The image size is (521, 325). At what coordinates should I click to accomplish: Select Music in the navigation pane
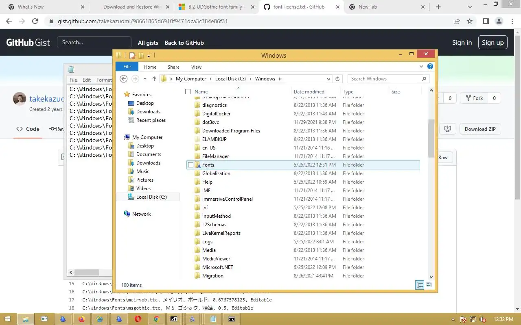(142, 171)
